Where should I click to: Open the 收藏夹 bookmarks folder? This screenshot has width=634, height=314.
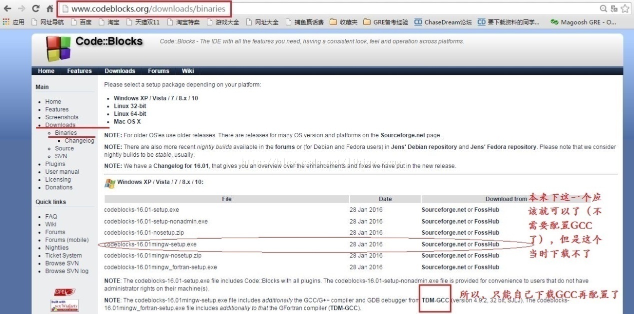pos(344,22)
